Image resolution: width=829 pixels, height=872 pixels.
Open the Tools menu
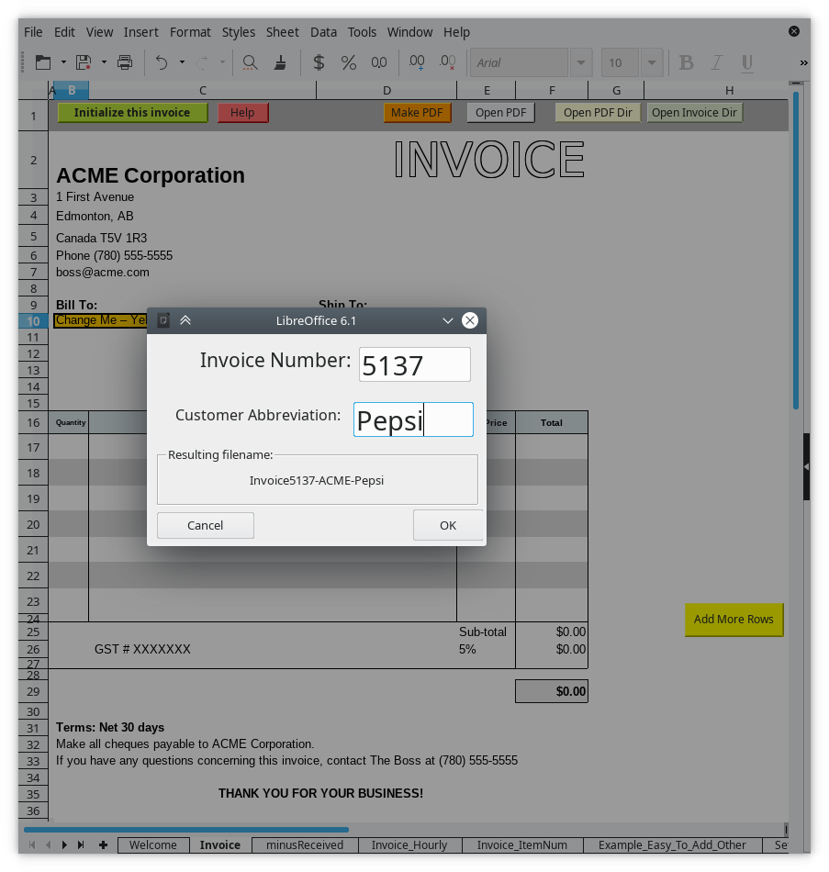pyautogui.click(x=363, y=32)
